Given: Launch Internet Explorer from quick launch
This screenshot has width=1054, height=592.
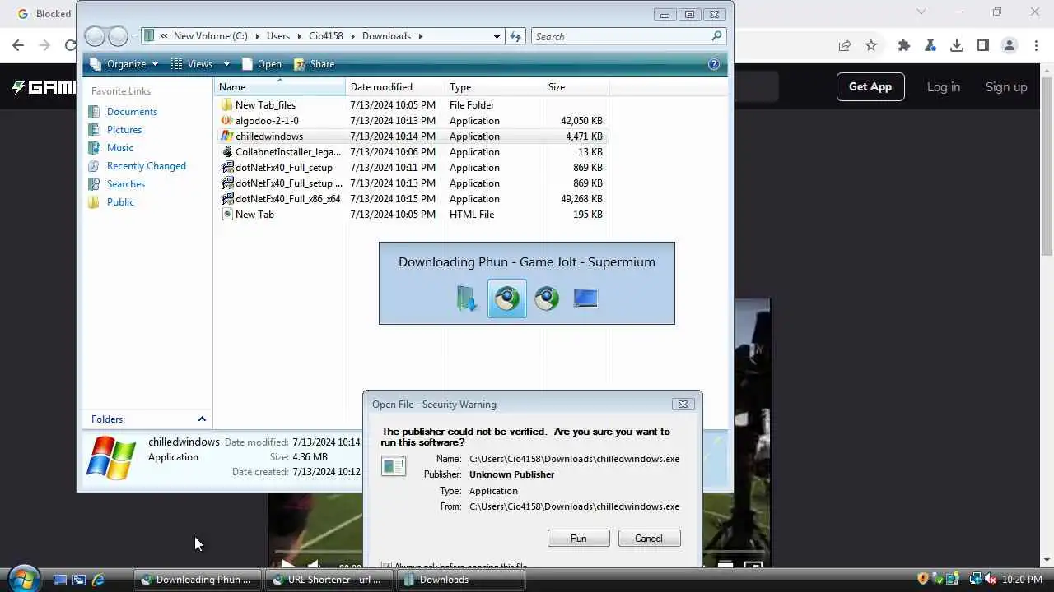Looking at the screenshot, I should 98,580.
